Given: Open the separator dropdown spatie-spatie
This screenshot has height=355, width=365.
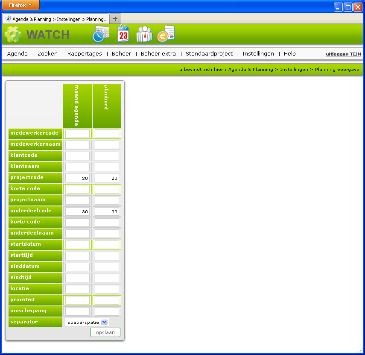Looking at the screenshot, I should coord(86,322).
